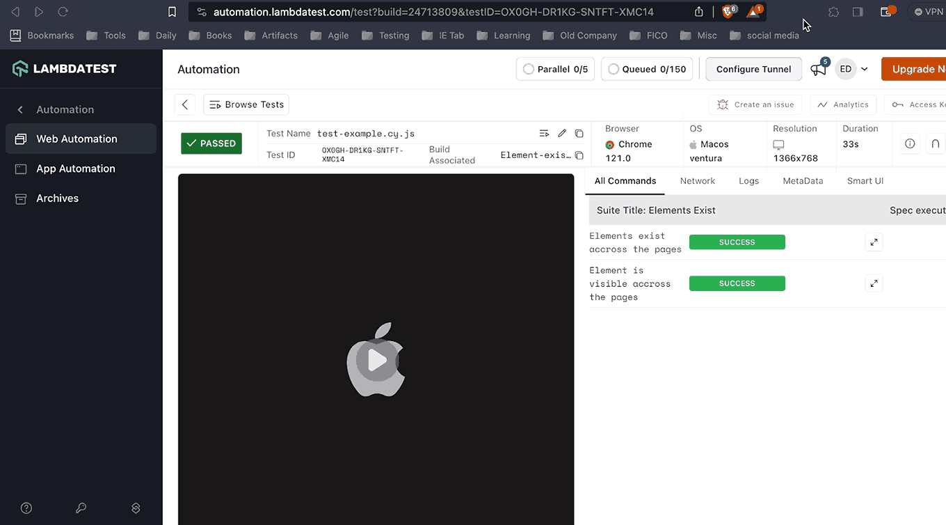
Task: Open help via question-mark icon in sidebar footer
Action: click(26, 508)
